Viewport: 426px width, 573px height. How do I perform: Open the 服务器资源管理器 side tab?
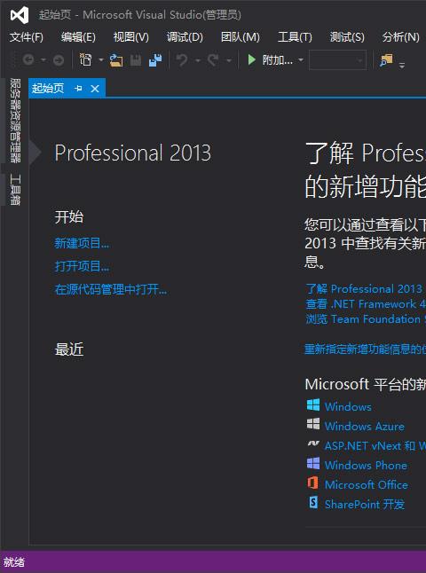pyautogui.click(x=15, y=121)
